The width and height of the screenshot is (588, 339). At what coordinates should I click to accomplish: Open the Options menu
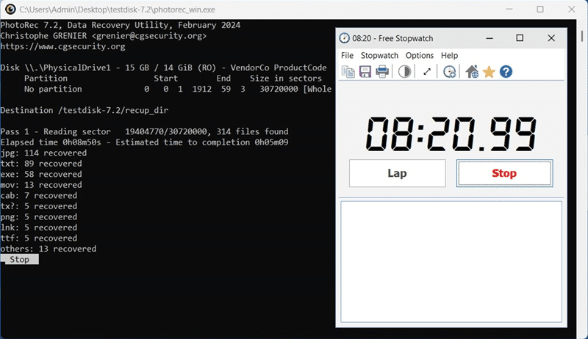coord(420,55)
